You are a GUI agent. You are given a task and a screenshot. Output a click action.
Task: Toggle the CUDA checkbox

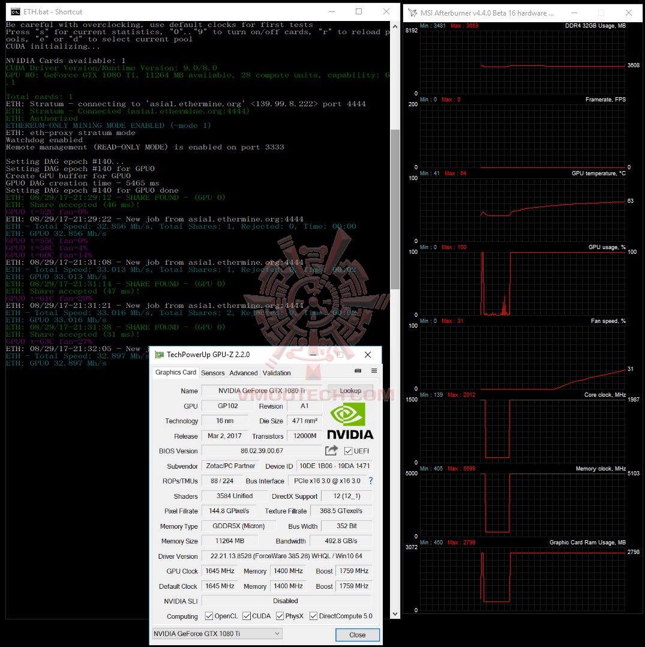click(247, 616)
